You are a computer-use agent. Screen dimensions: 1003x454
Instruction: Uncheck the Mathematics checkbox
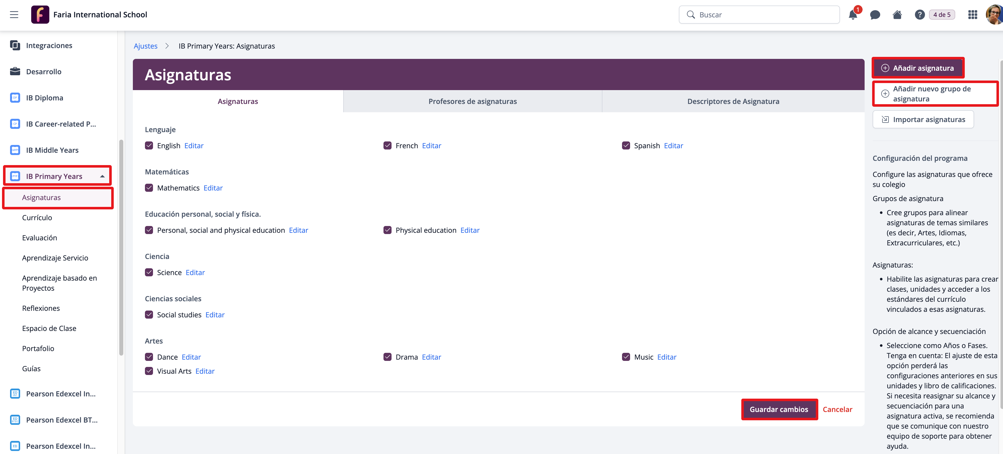tap(149, 188)
